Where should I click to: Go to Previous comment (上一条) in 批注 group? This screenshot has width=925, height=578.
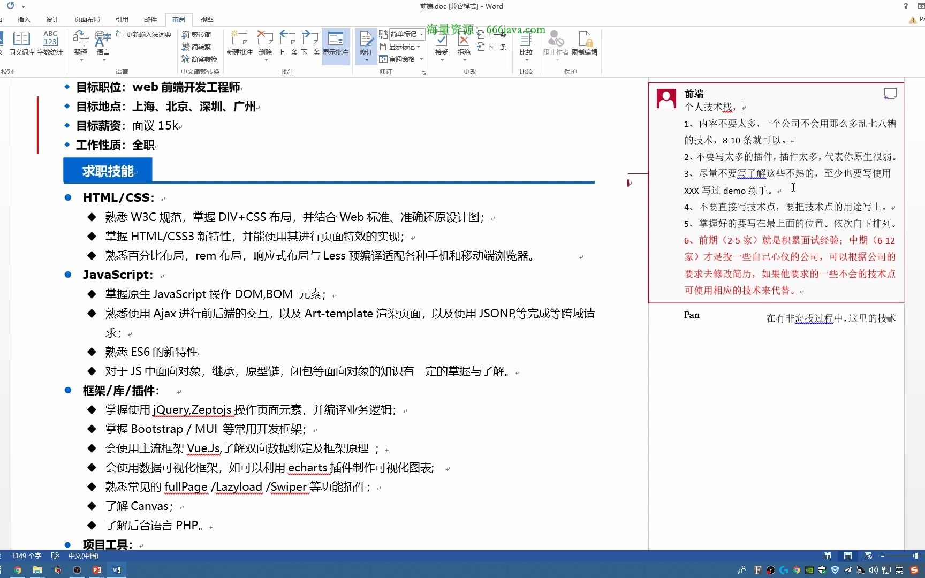click(x=287, y=43)
